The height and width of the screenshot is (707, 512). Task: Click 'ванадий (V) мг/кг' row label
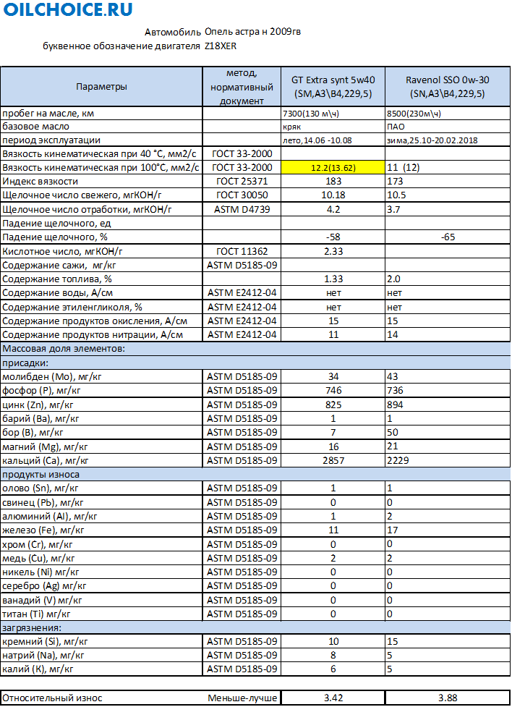(x=43, y=600)
